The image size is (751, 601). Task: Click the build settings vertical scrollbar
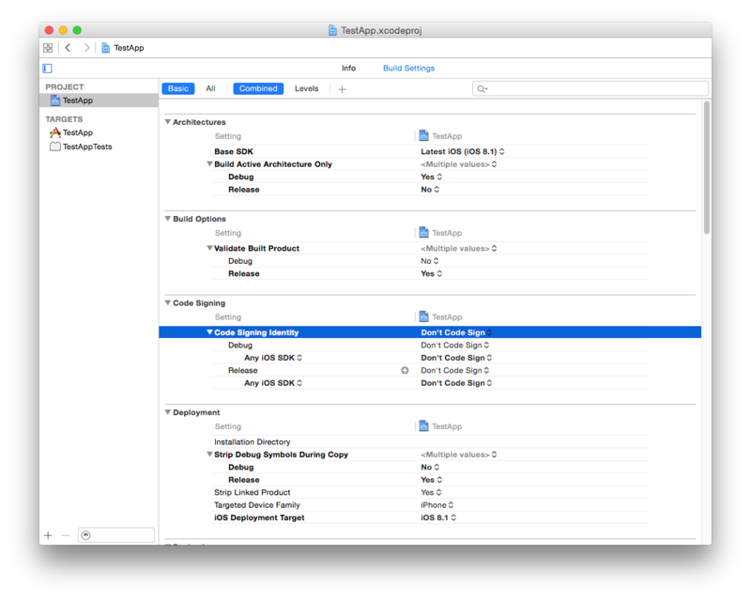707,168
